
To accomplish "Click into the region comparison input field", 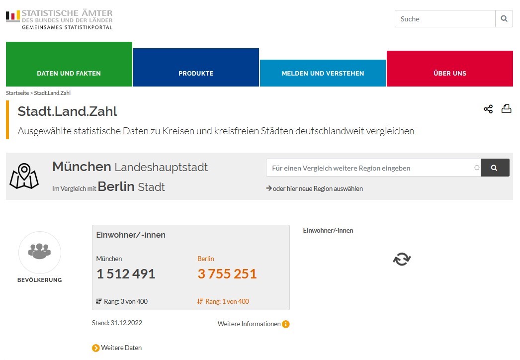I will (x=370, y=168).
